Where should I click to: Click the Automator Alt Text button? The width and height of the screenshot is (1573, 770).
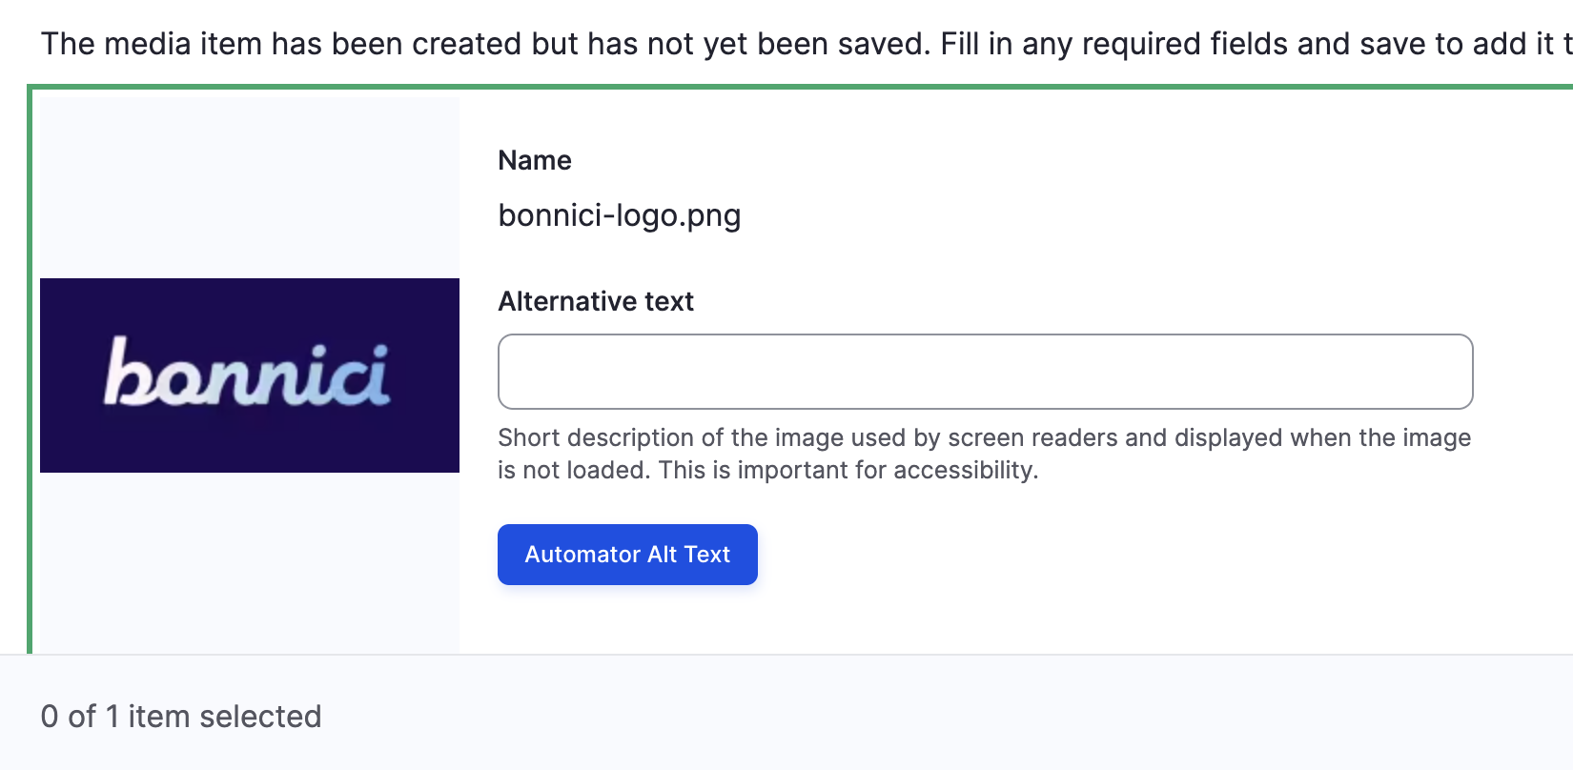click(x=626, y=554)
